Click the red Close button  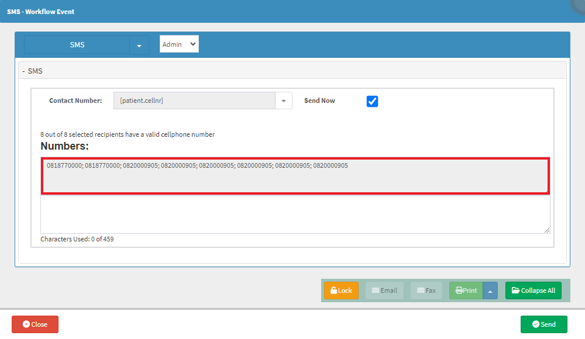pos(35,324)
